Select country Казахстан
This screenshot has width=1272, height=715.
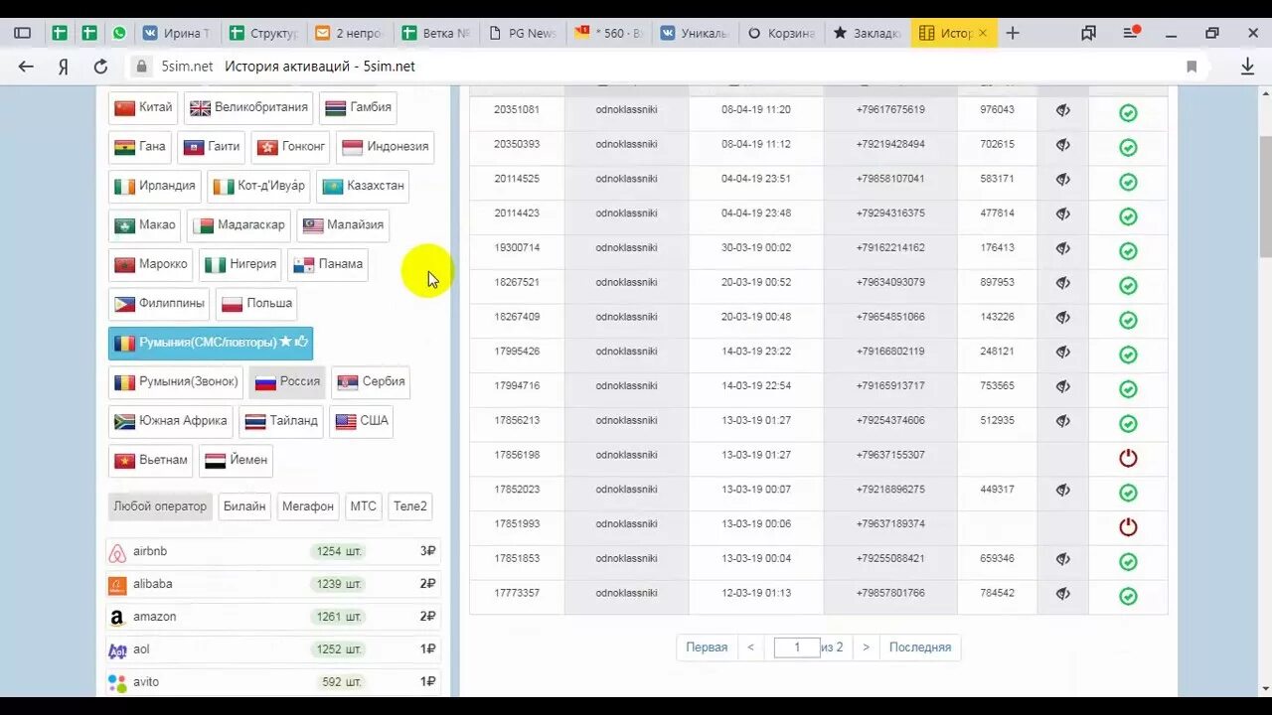[362, 186]
